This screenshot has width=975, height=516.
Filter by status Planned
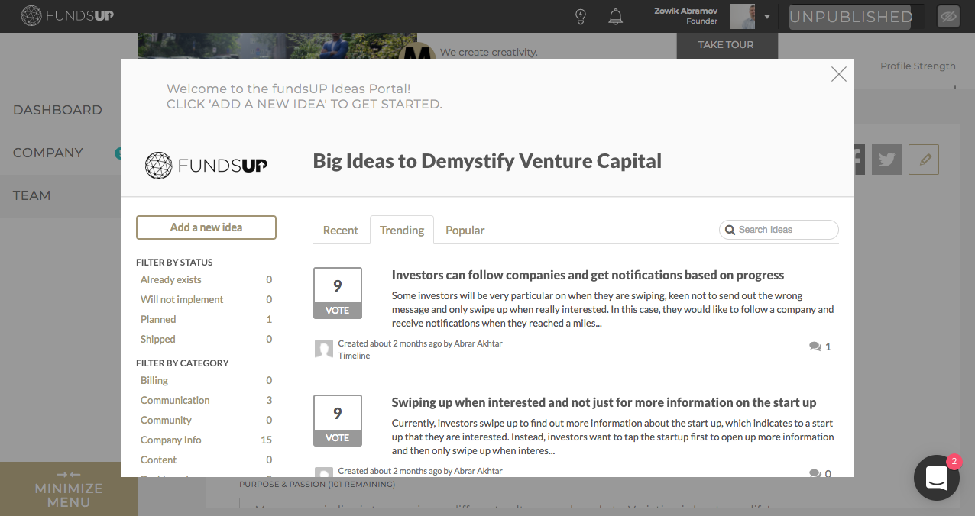(x=158, y=320)
